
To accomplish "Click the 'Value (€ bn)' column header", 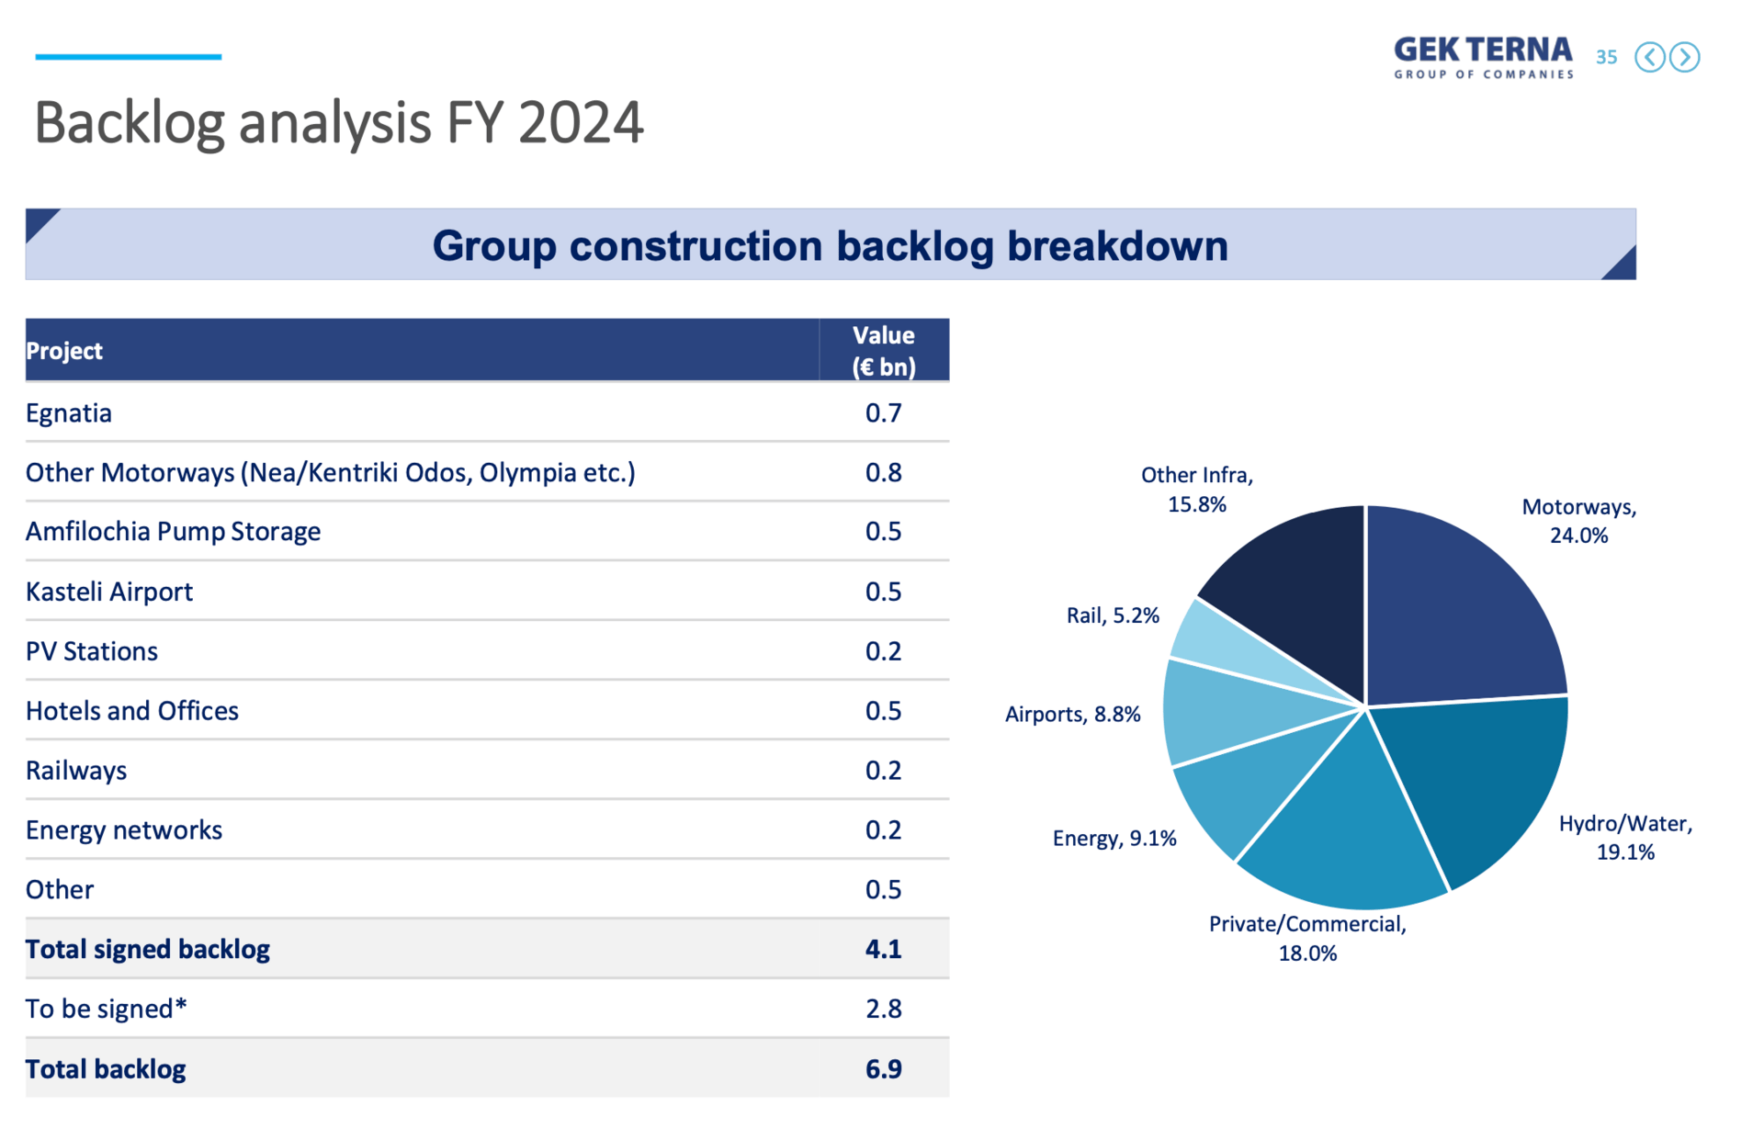I will coord(883,351).
